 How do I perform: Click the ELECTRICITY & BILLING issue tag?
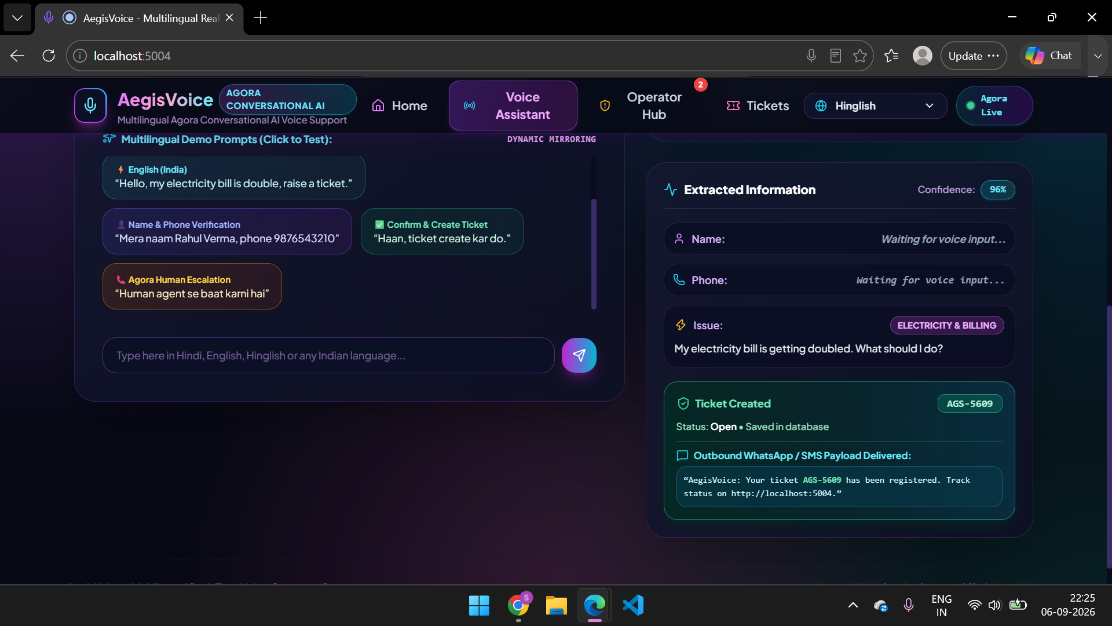pyautogui.click(x=947, y=325)
